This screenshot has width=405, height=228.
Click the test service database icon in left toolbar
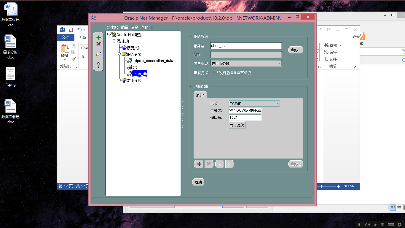[98, 54]
